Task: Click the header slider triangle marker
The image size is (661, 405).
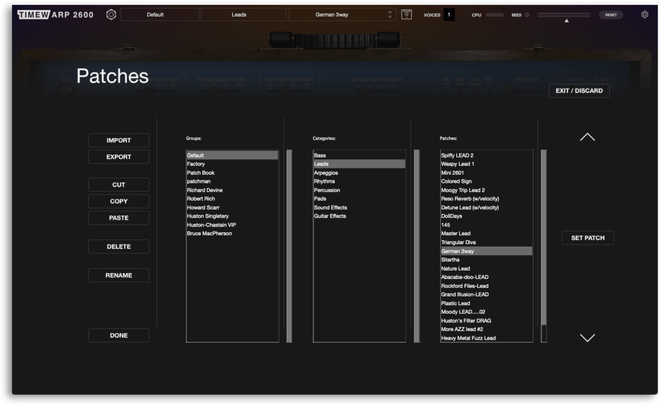Action: (566, 20)
